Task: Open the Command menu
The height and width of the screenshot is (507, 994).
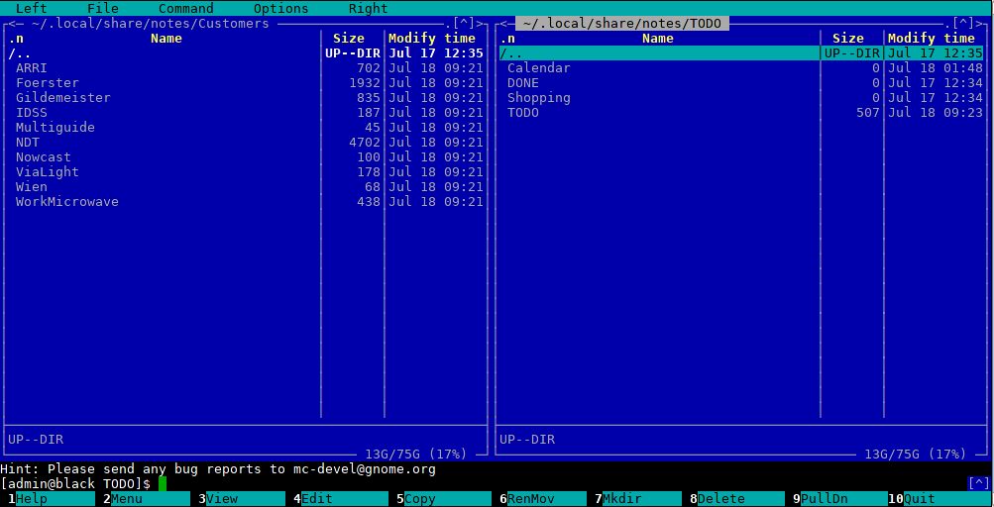Action: [185, 8]
